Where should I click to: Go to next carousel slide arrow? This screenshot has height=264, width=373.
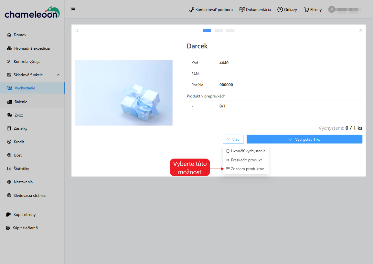pyautogui.click(x=360, y=31)
